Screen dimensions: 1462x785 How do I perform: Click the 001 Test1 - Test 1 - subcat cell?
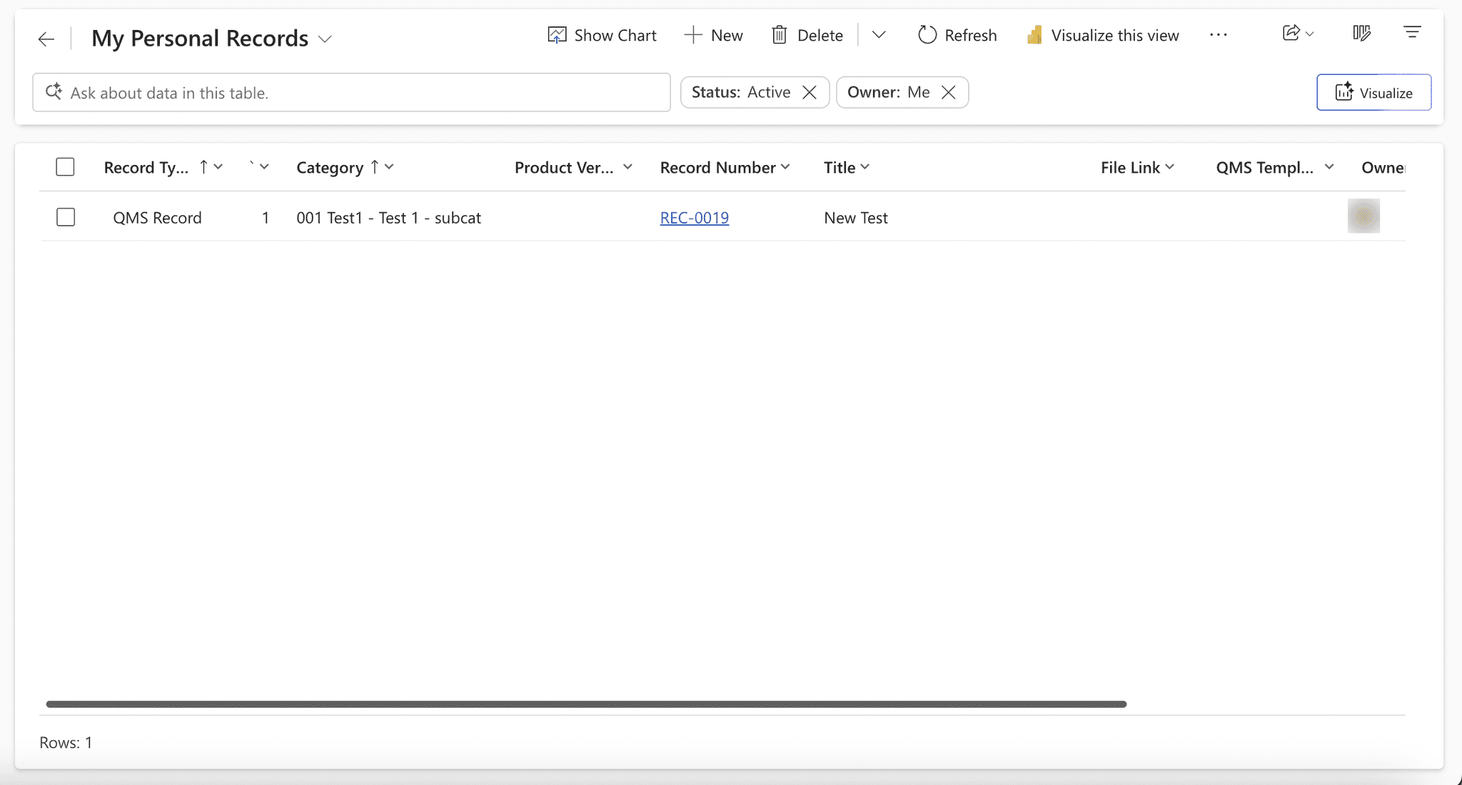pos(388,218)
